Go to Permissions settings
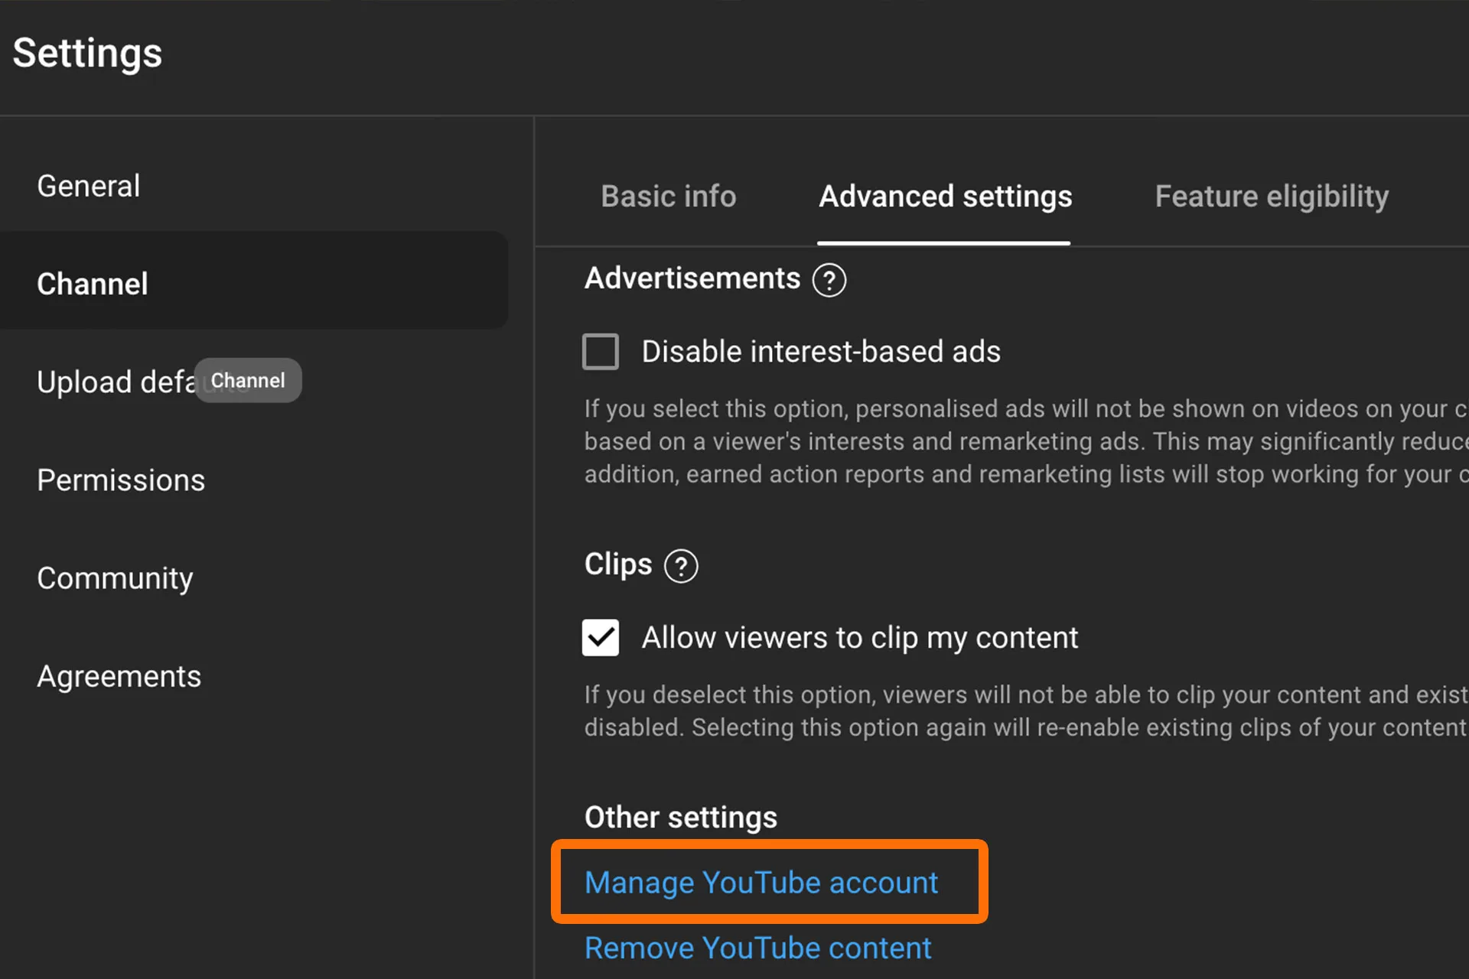The image size is (1469, 979). (121, 480)
